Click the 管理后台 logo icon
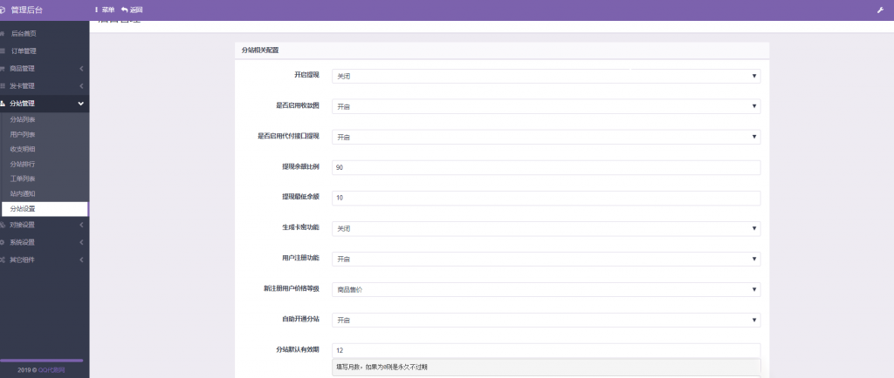This screenshot has height=378, width=894. coord(3,10)
